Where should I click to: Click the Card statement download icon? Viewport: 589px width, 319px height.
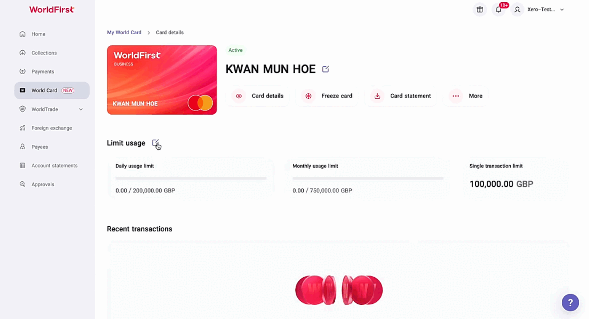point(377,96)
